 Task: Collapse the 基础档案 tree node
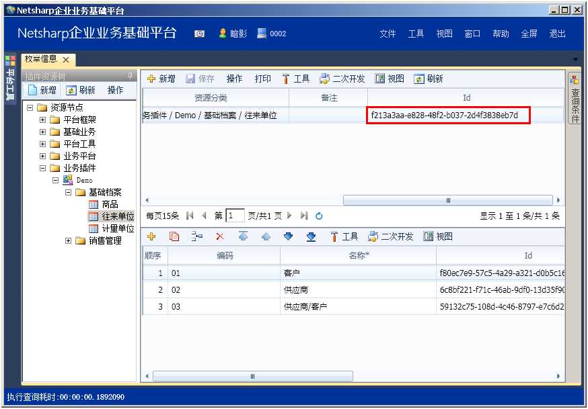68,192
